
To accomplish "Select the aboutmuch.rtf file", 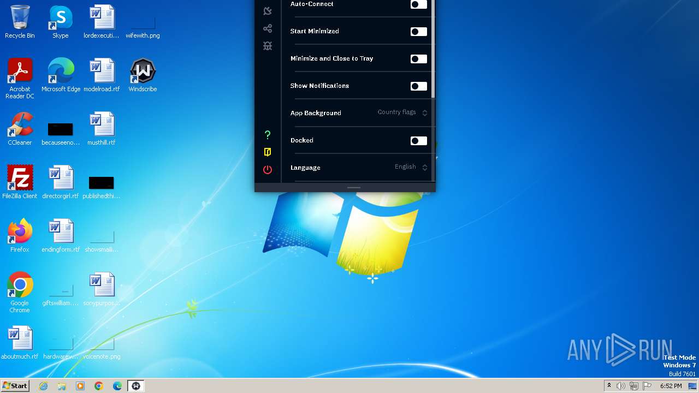I will coord(20,343).
